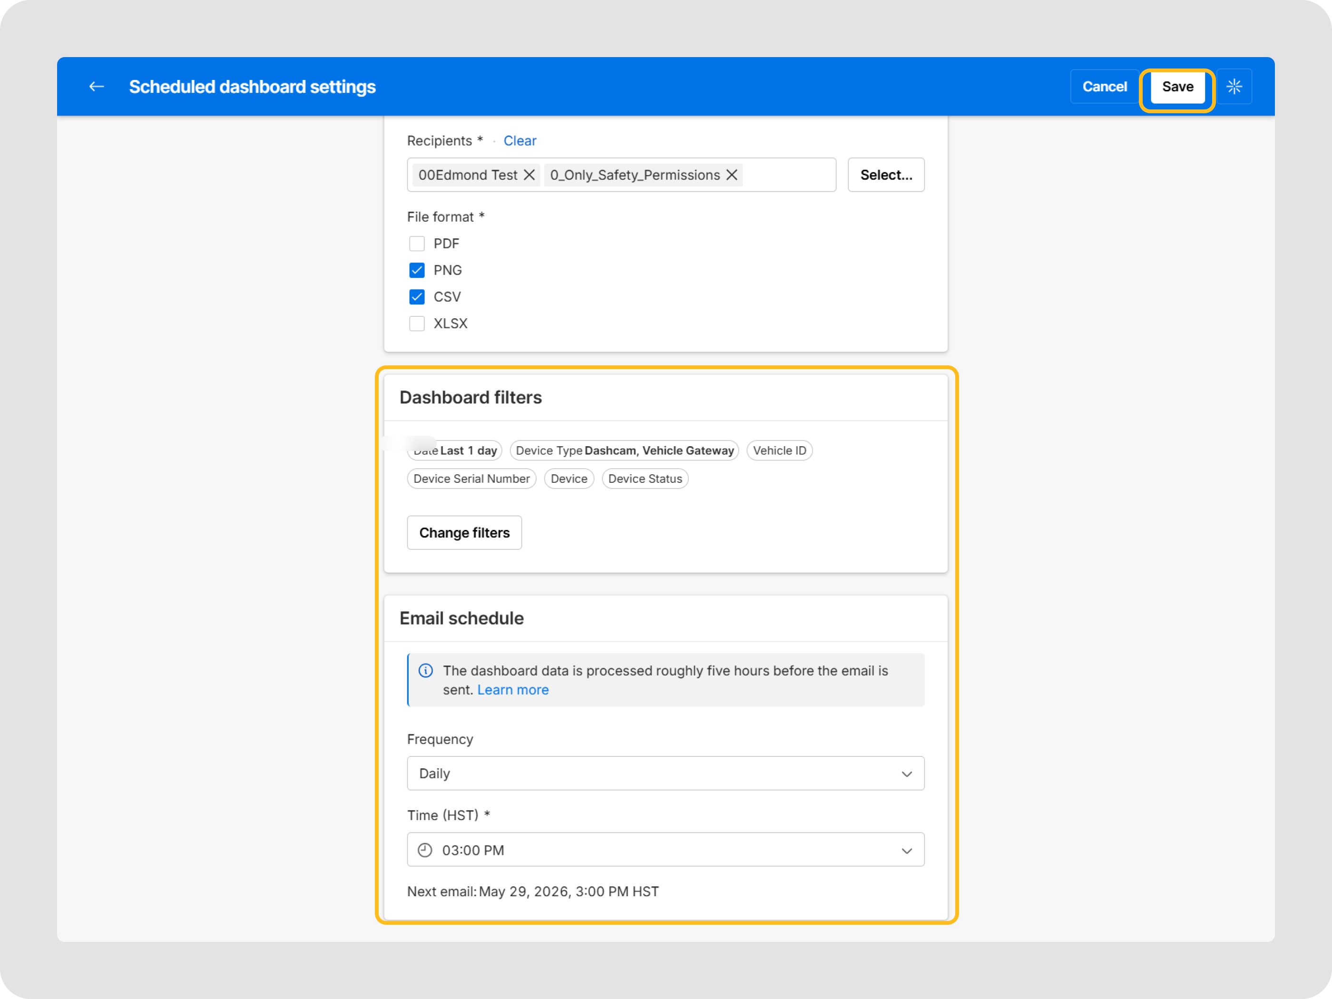Screen dimensions: 1332x999
Task: Open the Frequency dropdown set to Daily
Action: click(x=666, y=773)
